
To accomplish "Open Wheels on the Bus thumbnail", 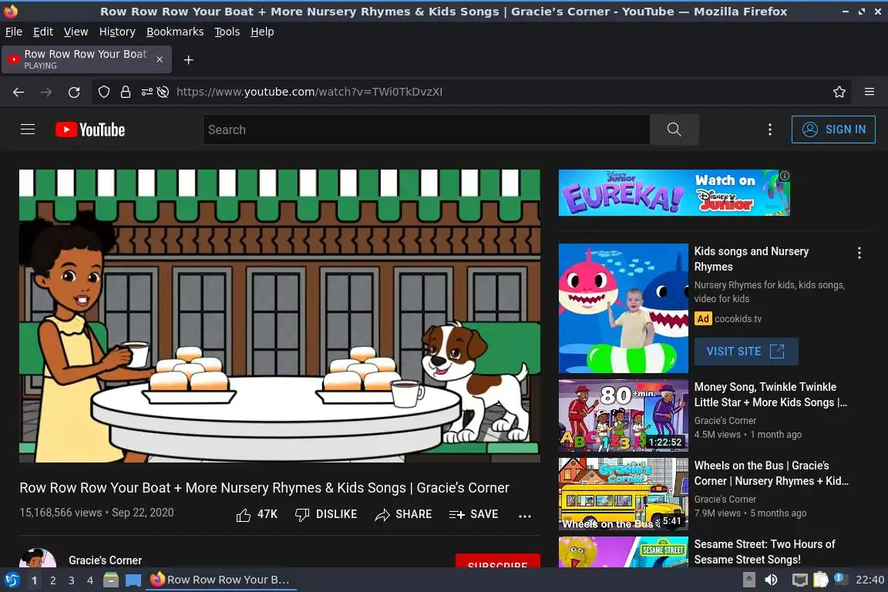I will pos(623,494).
